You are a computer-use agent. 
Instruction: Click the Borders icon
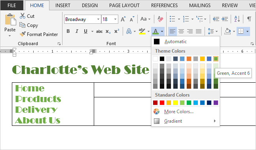pyautogui.click(x=241, y=31)
